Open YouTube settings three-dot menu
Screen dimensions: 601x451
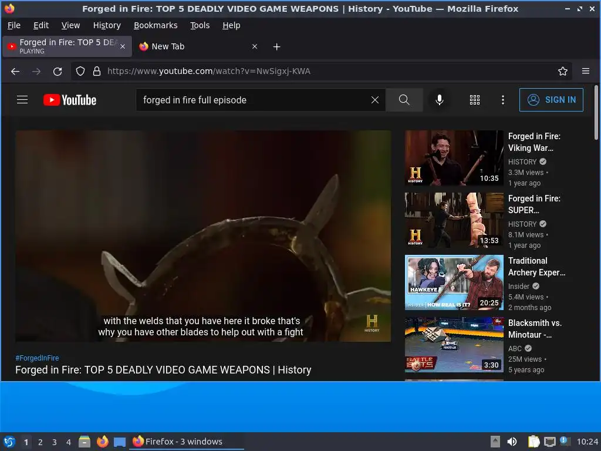pos(502,100)
